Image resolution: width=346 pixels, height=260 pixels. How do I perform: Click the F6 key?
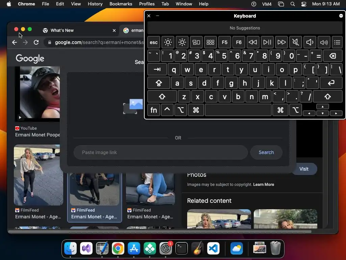[x=239, y=42]
